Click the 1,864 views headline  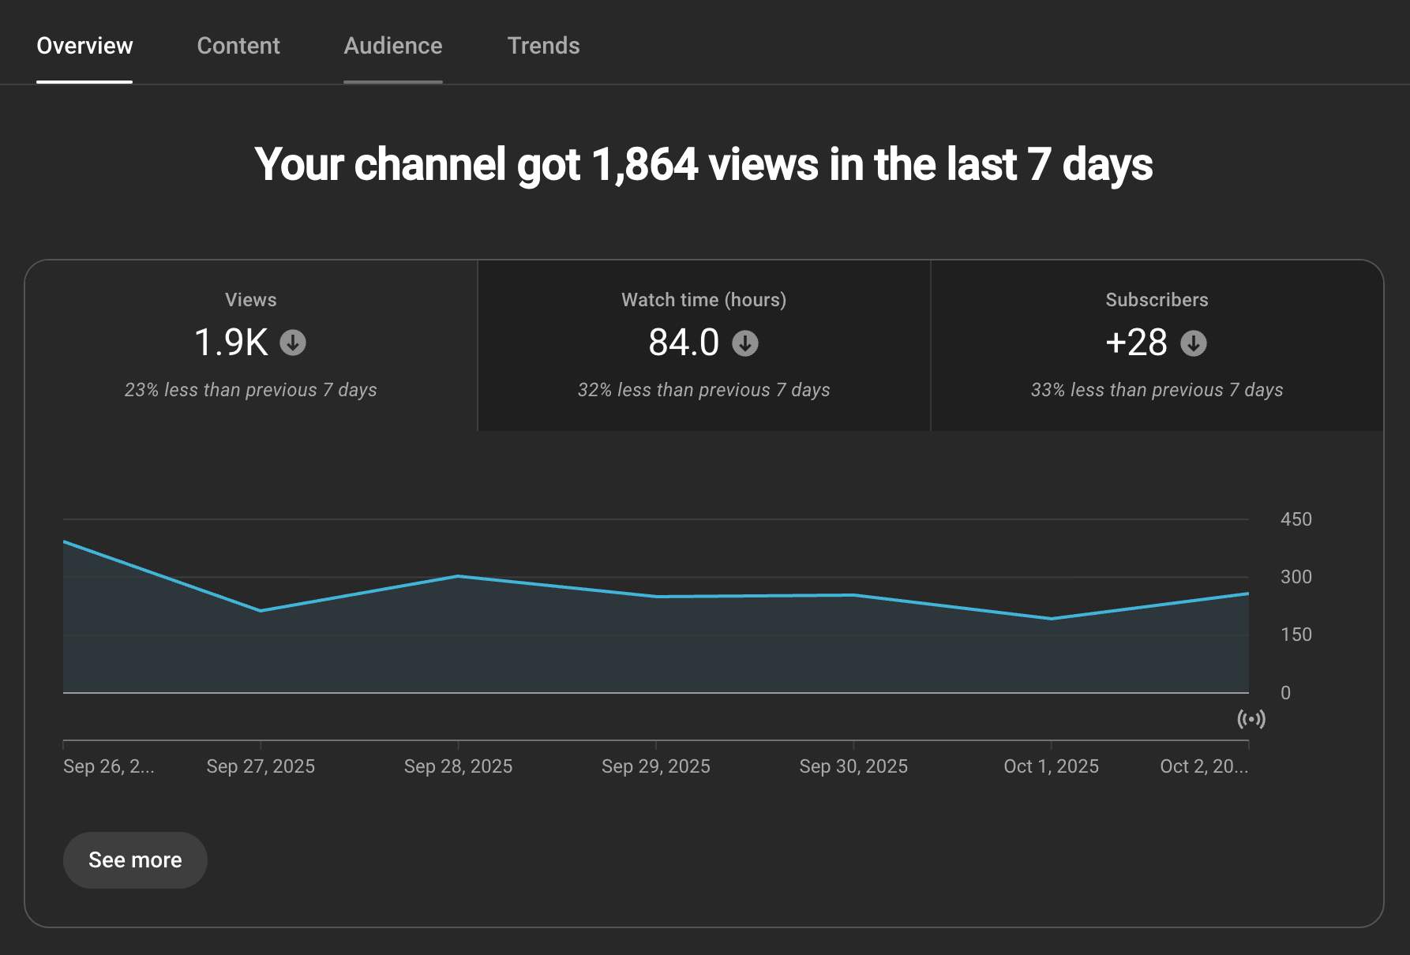(703, 164)
